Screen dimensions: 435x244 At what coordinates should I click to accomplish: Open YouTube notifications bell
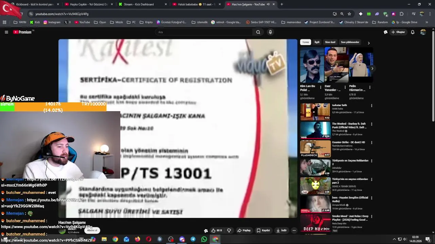413,32
